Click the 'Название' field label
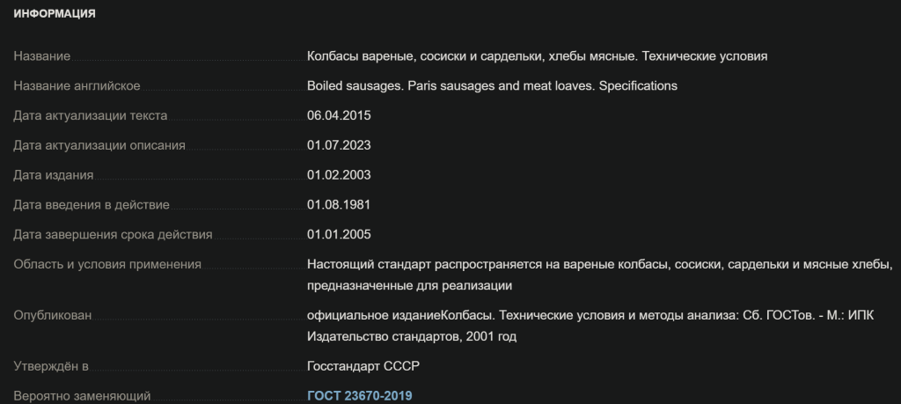Image resolution: width=901 pixels, height=404 pixels. click(41, 56)
